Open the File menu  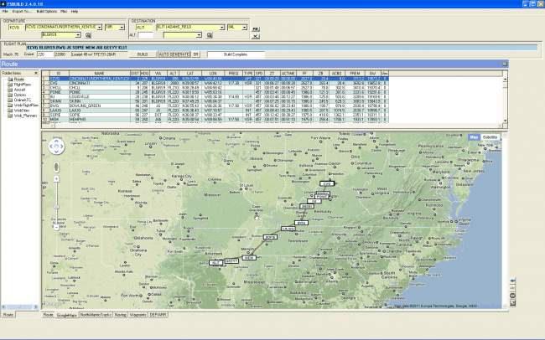pos(5,12)
